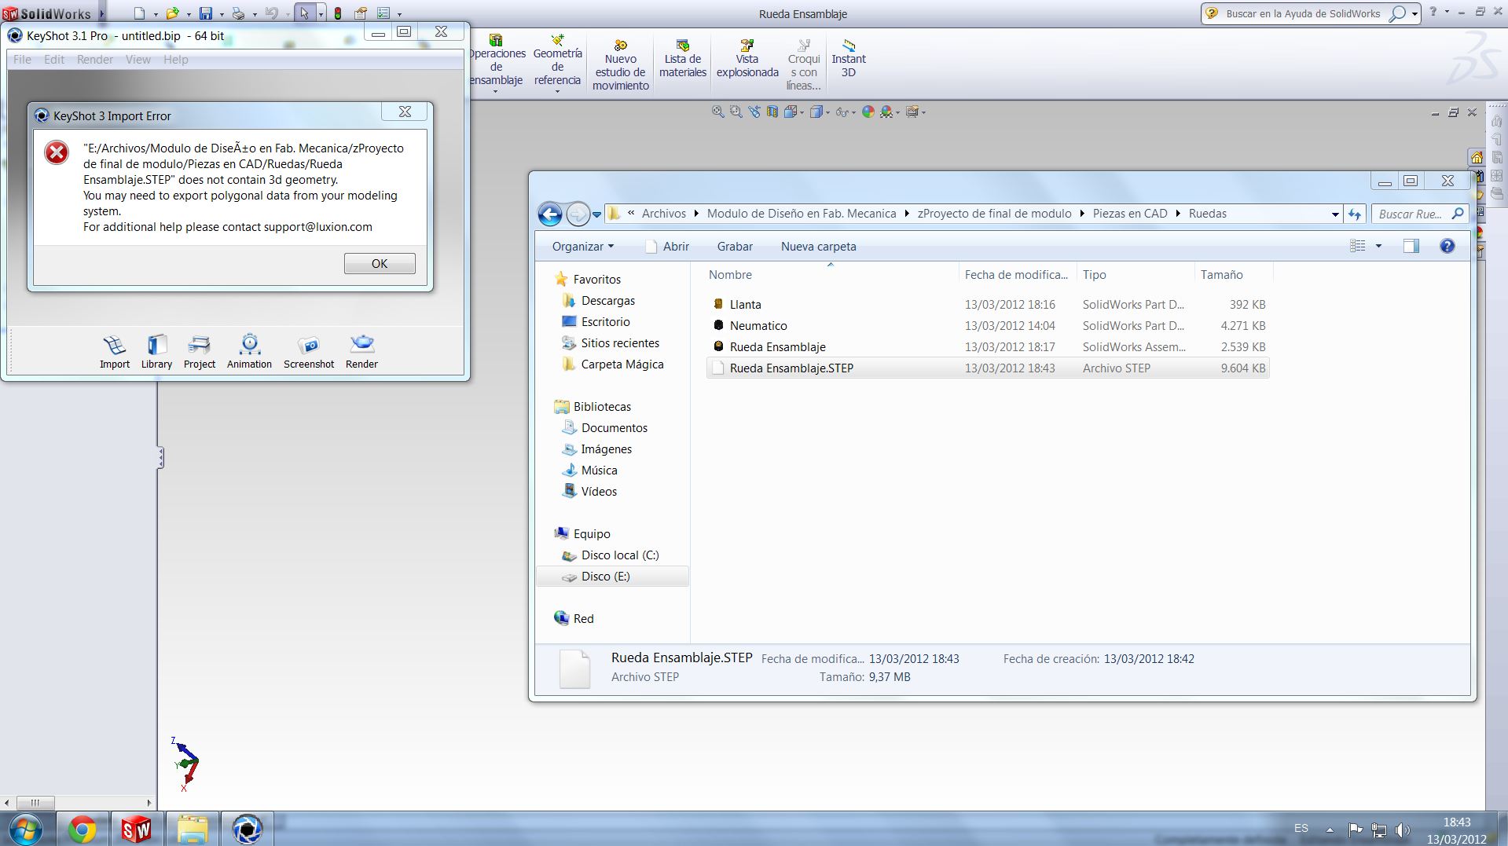Click Explorer Back navigation button
Screen dimensions: 1508x846
(x=550, y=214)
